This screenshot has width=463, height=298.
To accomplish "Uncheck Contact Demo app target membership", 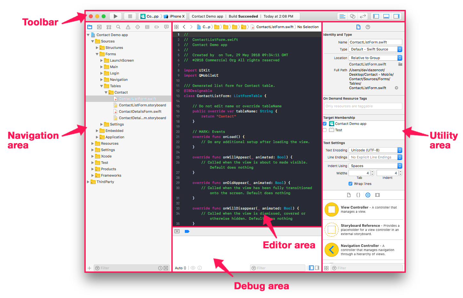I will tap(325, 124).
